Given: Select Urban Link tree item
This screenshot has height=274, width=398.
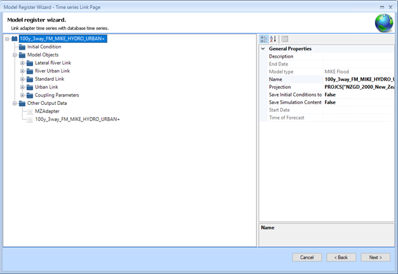Looking at the screenshot, I should (46, 87).
